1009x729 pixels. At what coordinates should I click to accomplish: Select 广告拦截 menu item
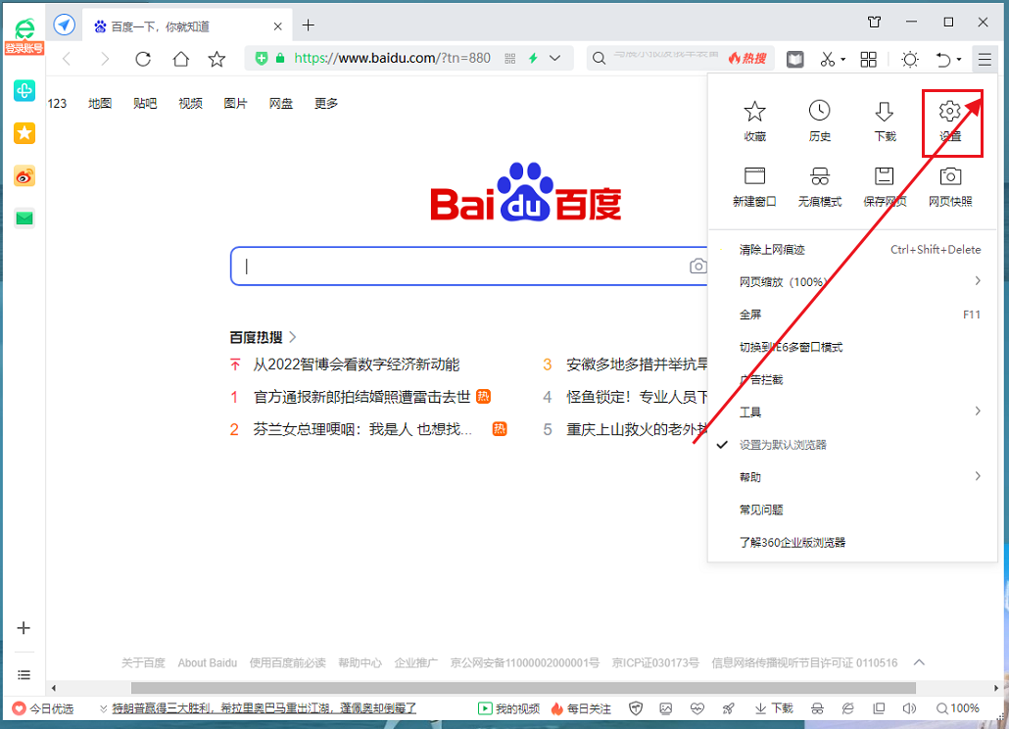tap(852, 379)
